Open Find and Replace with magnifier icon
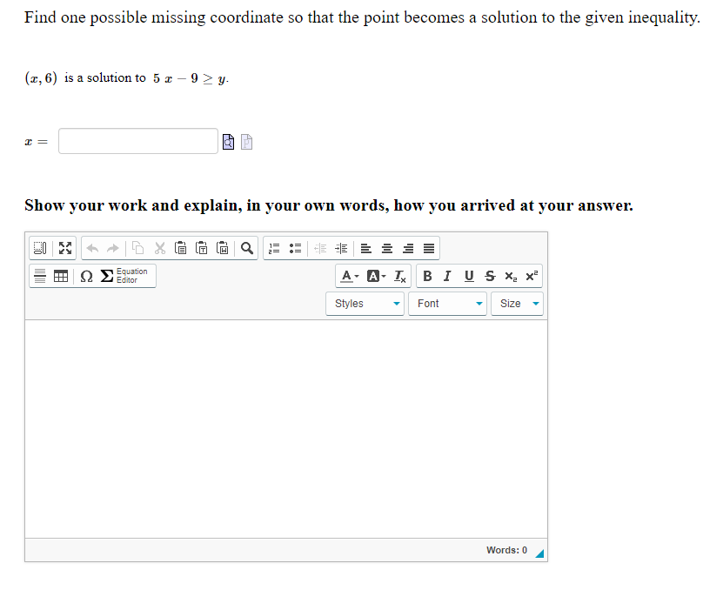723x590 pixels. click(x=246, y=248)
